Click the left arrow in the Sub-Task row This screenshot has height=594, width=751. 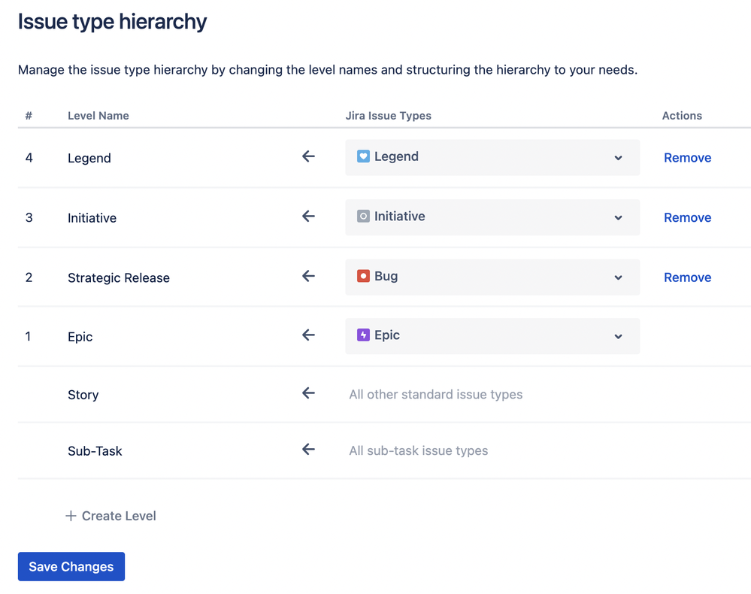point(308,450)
